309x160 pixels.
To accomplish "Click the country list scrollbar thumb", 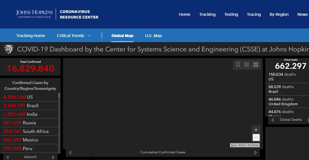I will coord(59,95).
